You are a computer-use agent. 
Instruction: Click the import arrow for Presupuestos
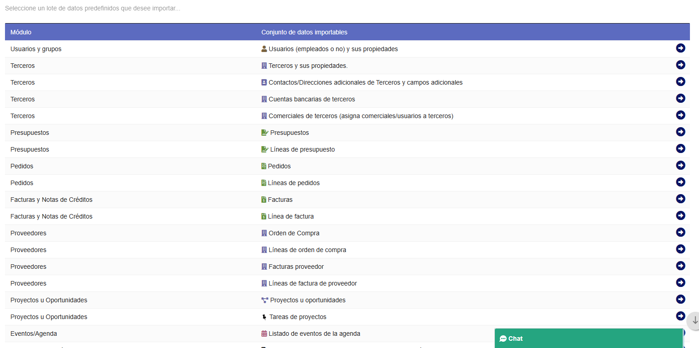click(680, 132)
